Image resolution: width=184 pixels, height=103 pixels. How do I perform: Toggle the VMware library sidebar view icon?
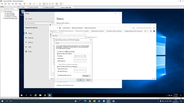click(44, 4)
